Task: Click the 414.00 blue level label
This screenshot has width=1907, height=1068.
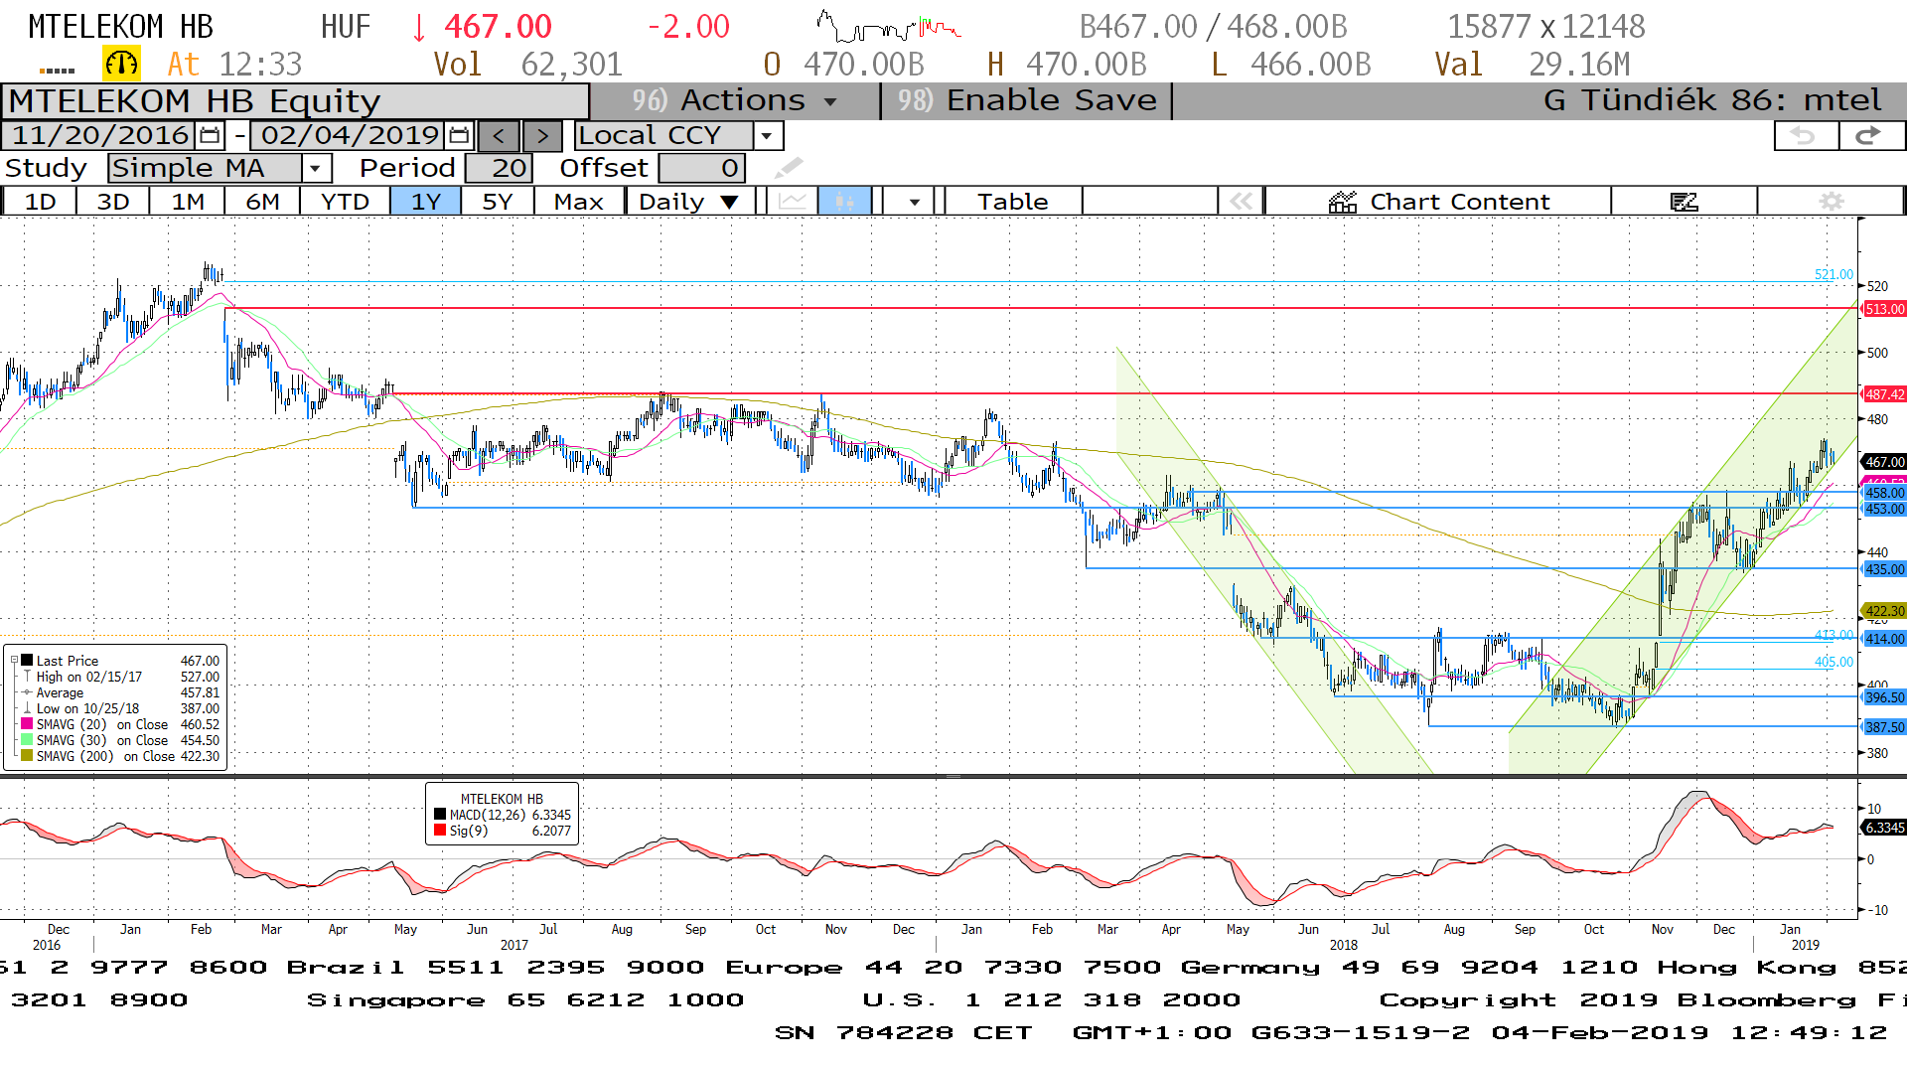Action: click(1884, 639)
